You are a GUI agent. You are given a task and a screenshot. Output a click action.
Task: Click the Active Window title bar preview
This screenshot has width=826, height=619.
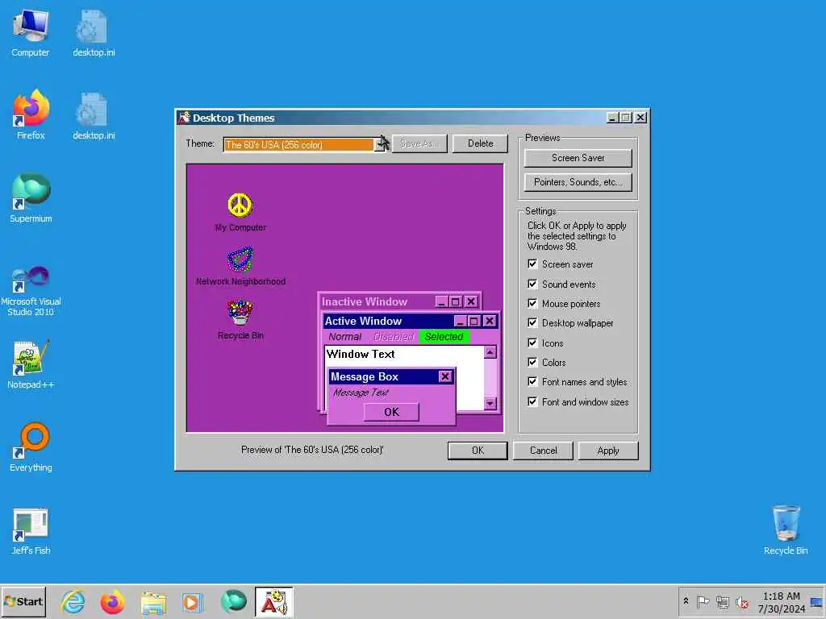(x=411, y=321)
